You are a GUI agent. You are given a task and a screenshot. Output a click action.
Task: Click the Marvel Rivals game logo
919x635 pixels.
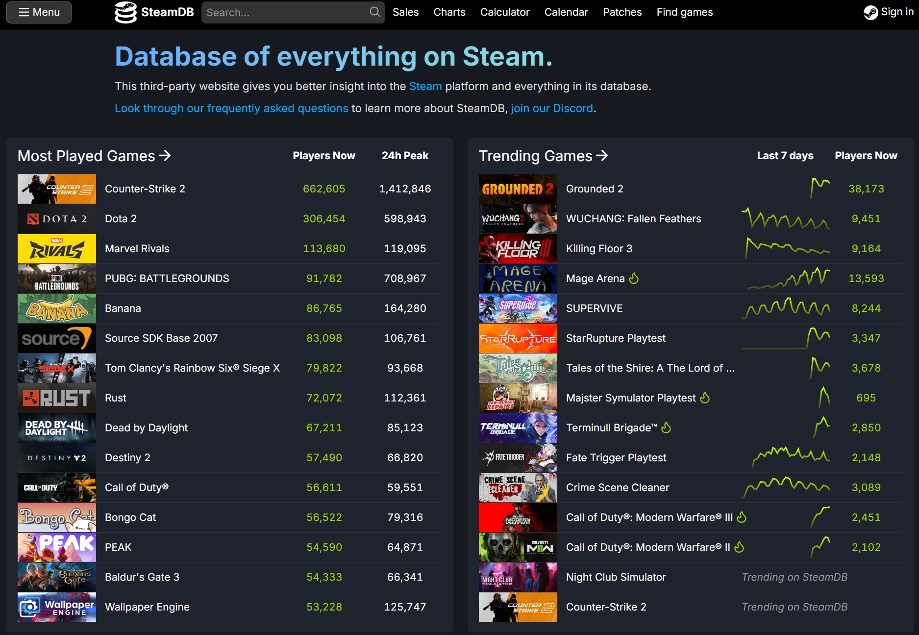pos(57,249)
